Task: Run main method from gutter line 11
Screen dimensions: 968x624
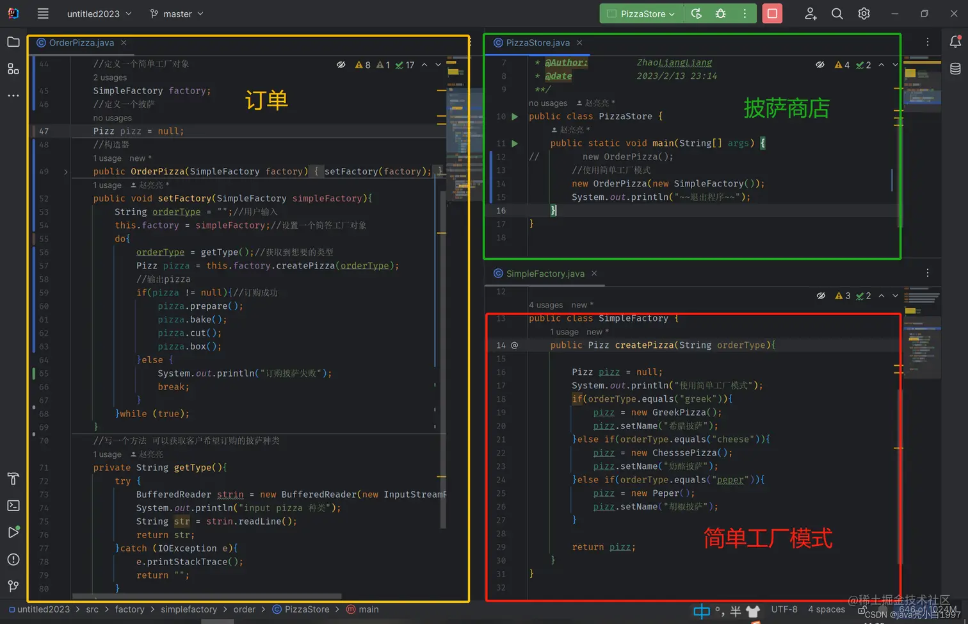Action: tap(515, 144)
